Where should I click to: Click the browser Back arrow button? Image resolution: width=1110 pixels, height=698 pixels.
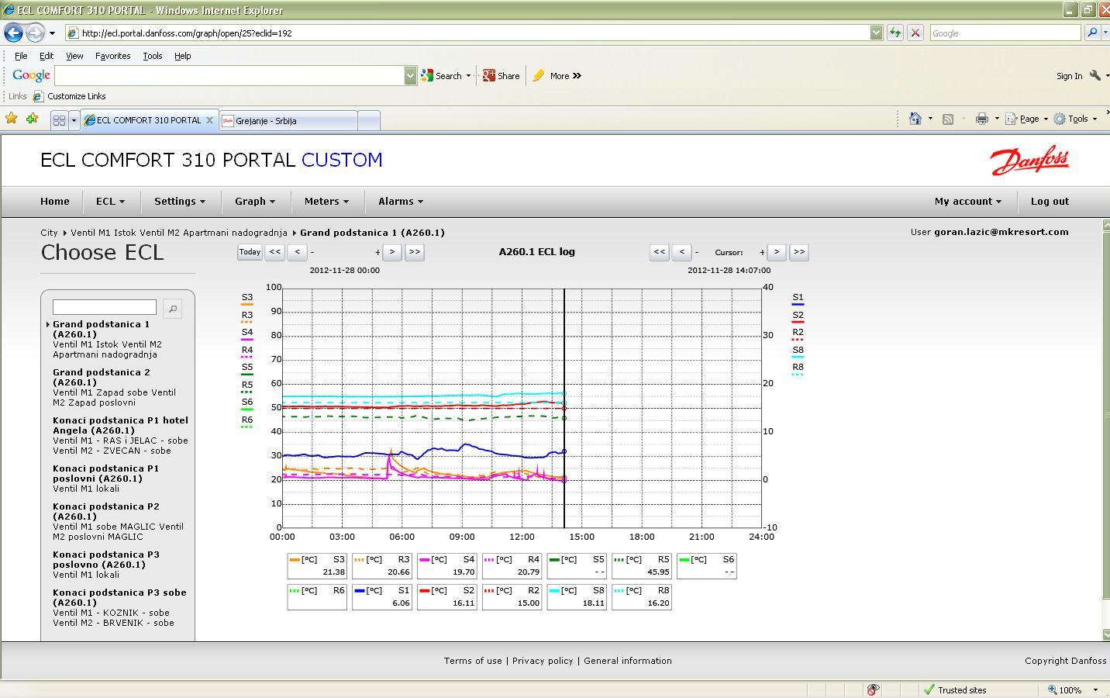(x=14, y=33)
